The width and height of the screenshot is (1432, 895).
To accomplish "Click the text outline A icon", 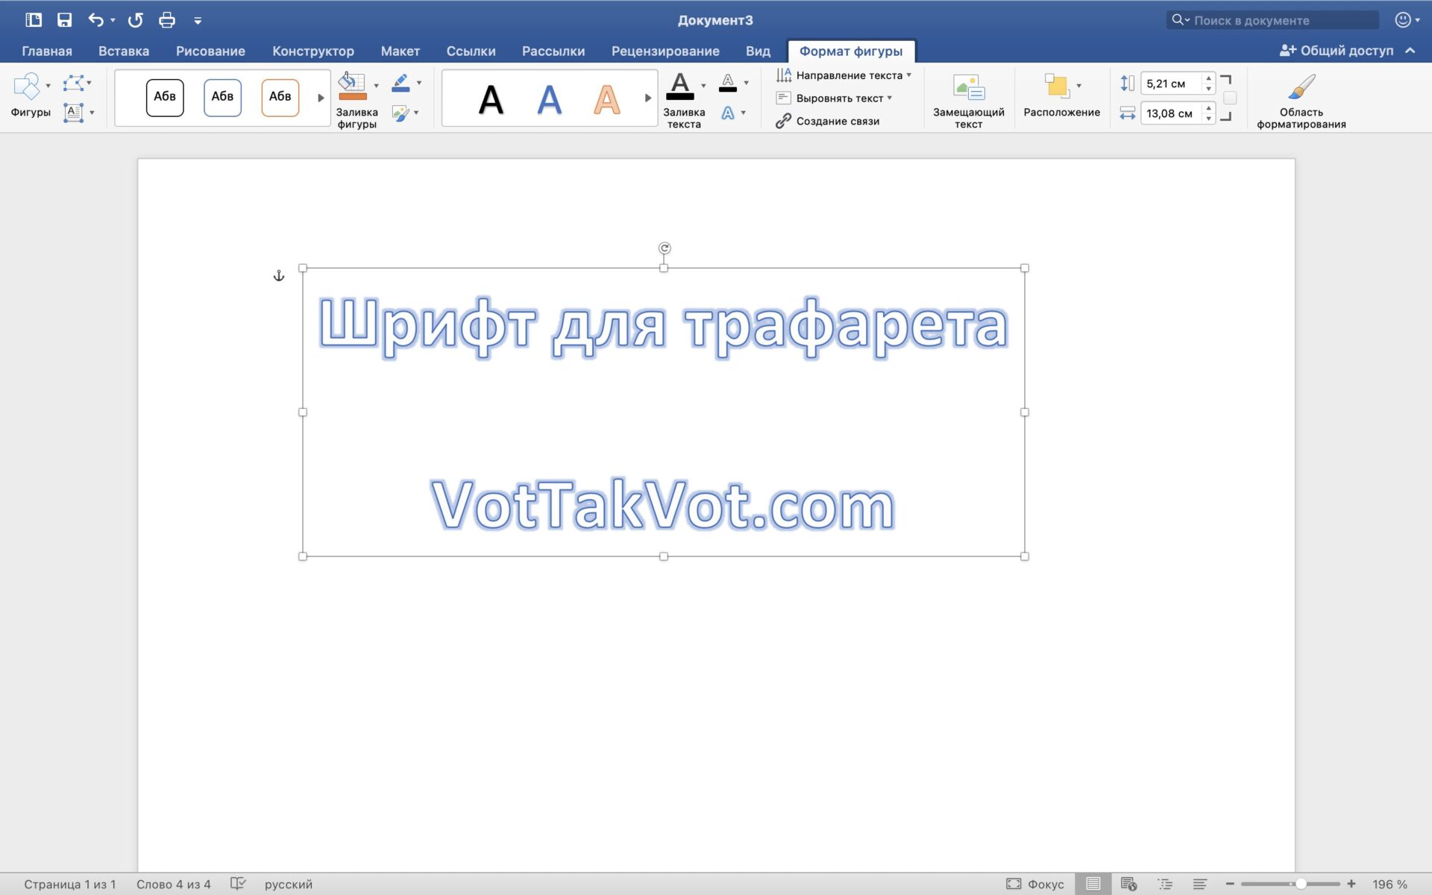I will point(728,83).
